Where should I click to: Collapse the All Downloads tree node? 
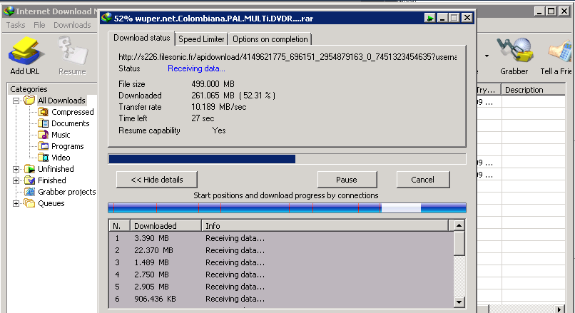pyautogui.click(x=16, y=101)
